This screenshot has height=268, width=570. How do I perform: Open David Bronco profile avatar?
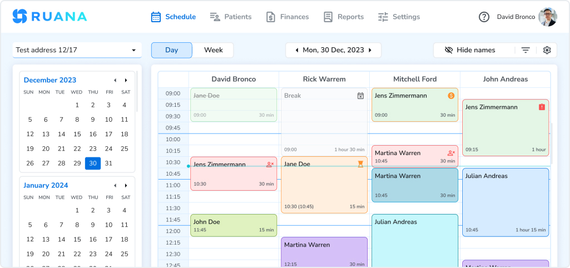547,17
